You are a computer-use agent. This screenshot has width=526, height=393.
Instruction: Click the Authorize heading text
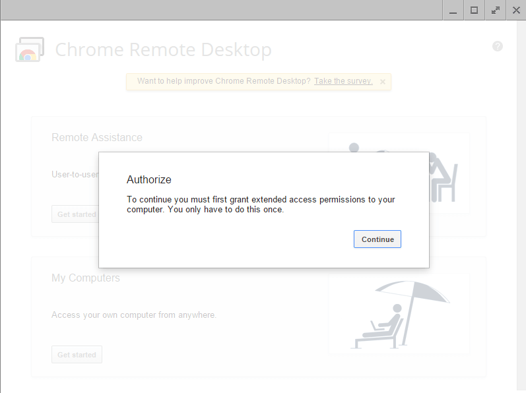pyautogui.click(x=149, y=179)
